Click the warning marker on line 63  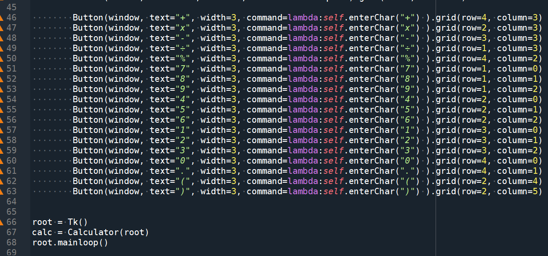(x=2, y=191)
